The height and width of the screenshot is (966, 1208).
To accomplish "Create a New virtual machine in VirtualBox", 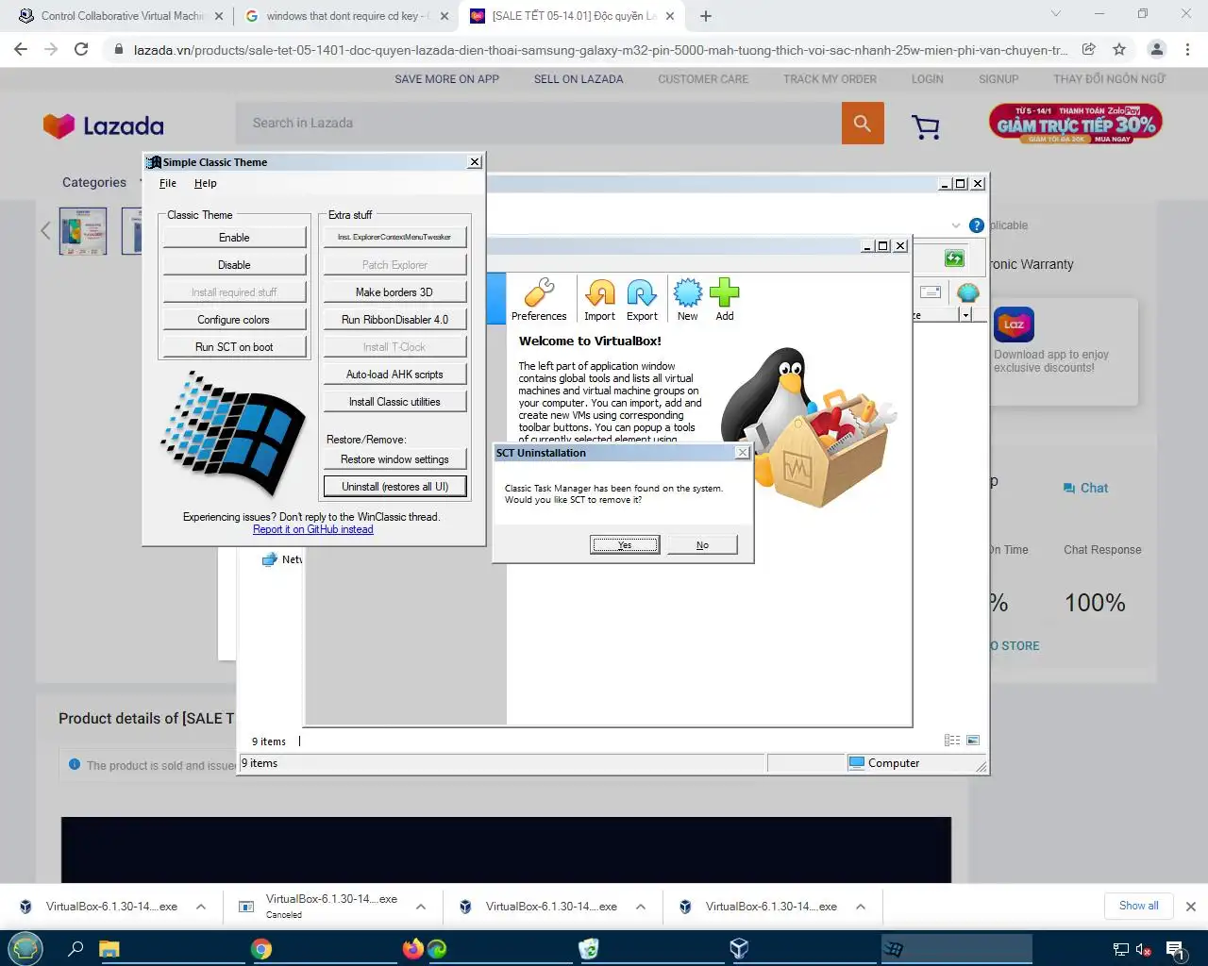I will [x=688, y=299].
